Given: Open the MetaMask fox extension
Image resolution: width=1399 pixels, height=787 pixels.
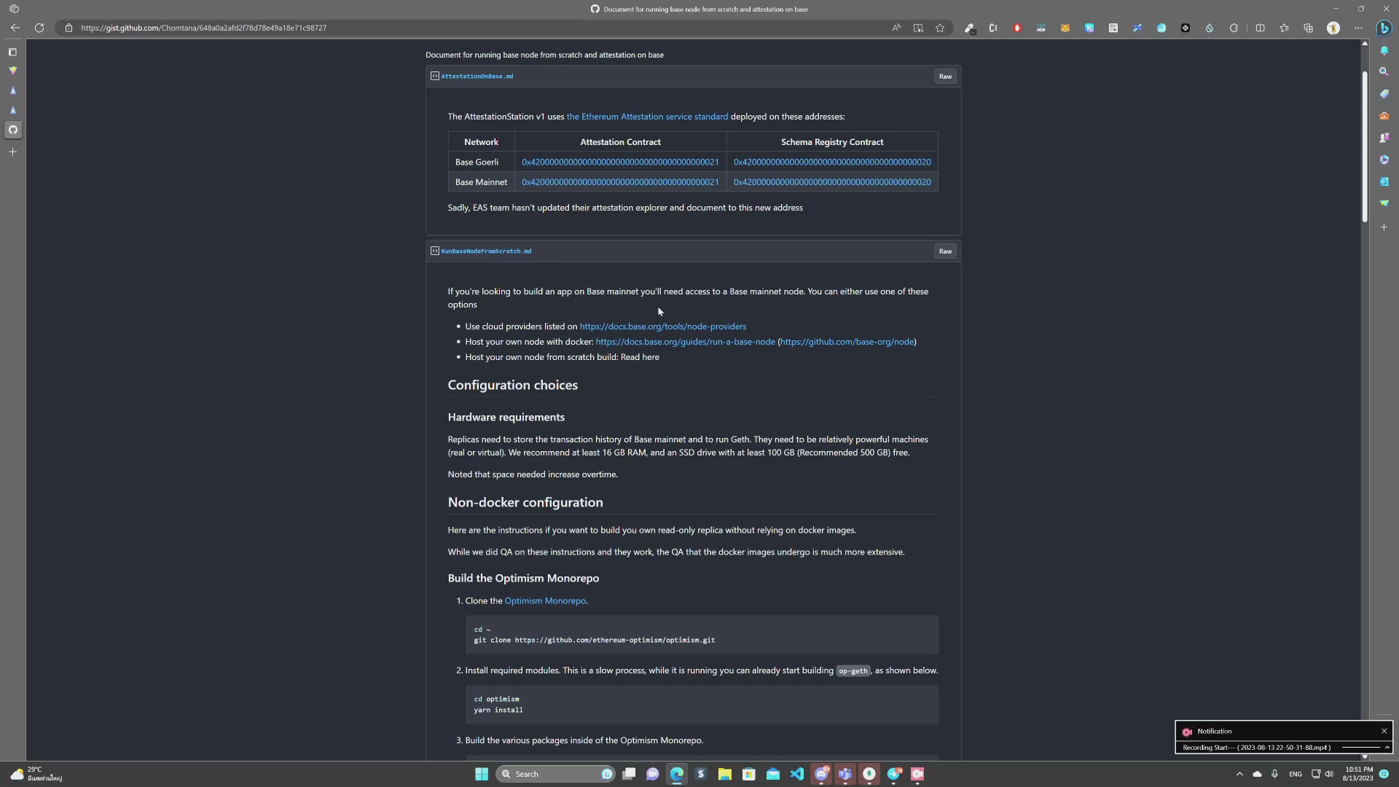Looking at the screenshot, I should [1065, 28].
